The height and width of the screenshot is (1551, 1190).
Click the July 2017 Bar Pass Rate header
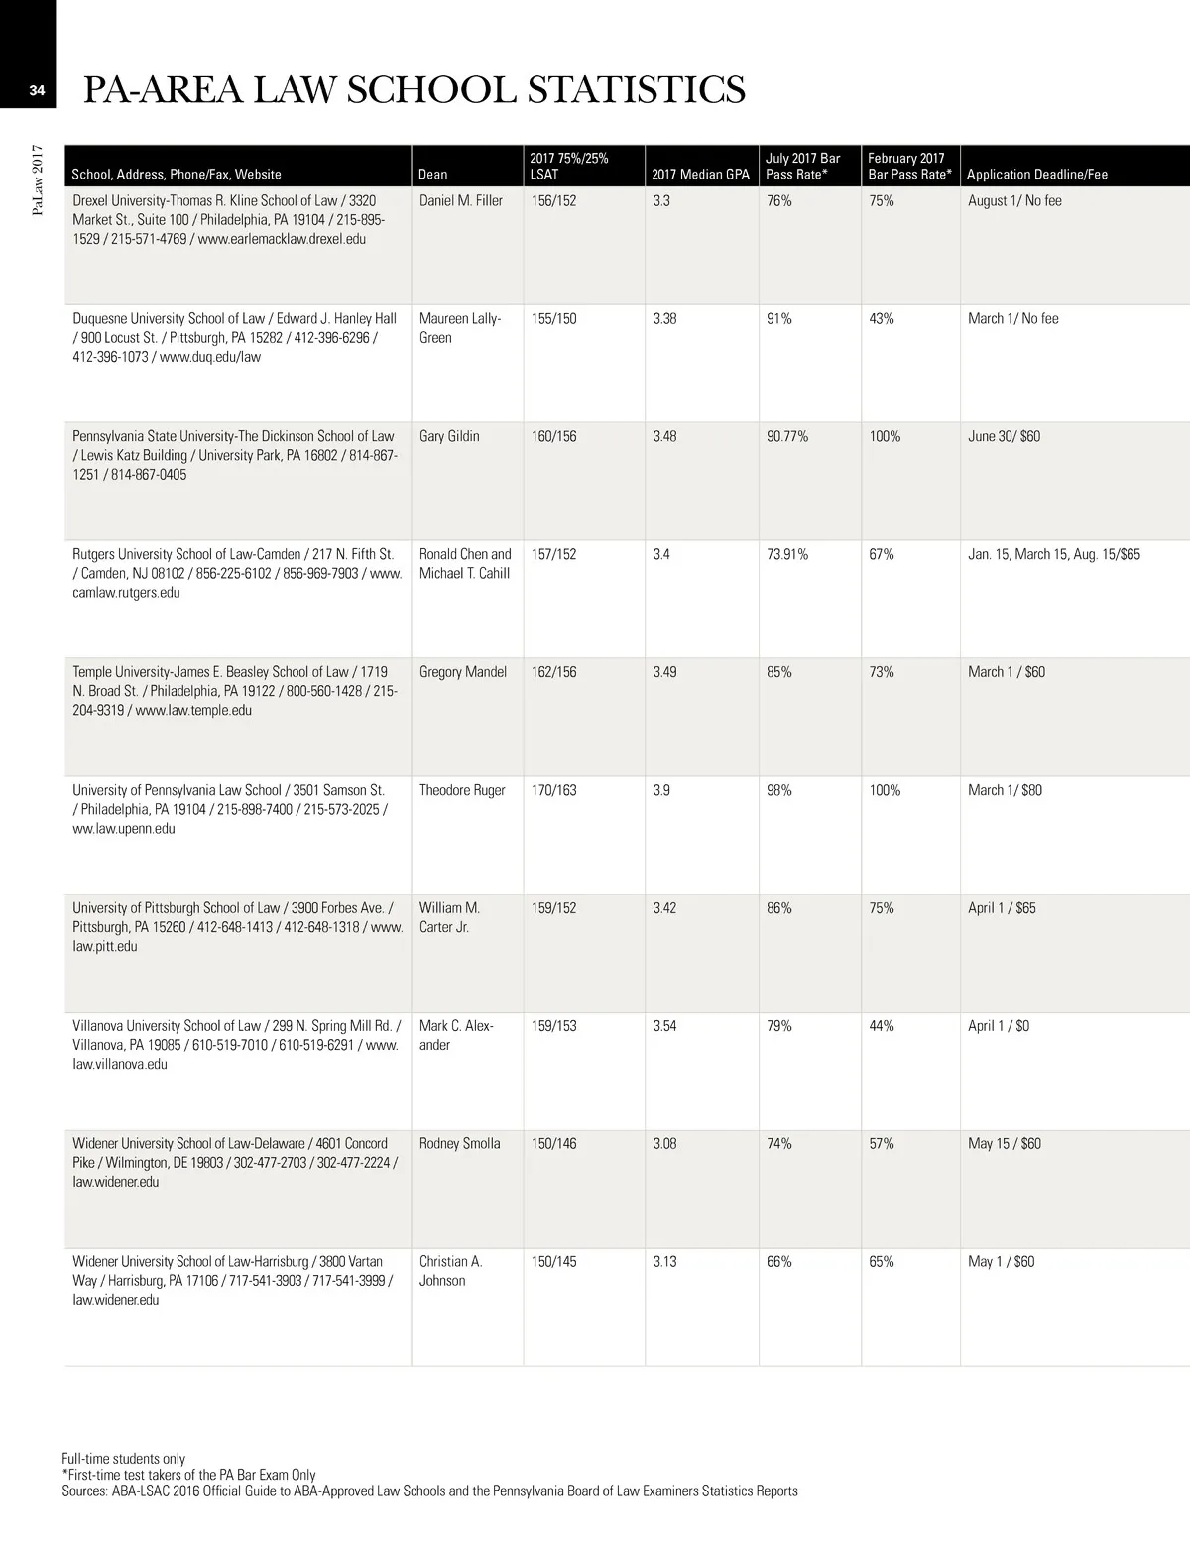pyautogui.click(x=803, y=166)
